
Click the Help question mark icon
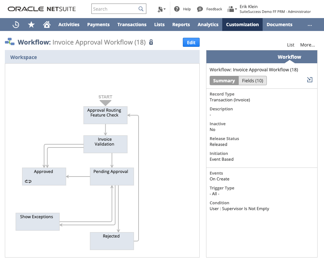177,9
